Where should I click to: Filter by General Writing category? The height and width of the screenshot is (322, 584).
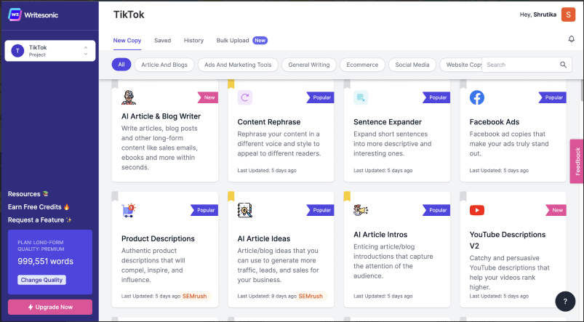pyautogui.click(x=309, y=65)
